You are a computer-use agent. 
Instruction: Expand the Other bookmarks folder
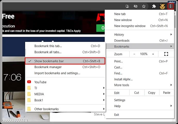pyautogui.click(x=65, y=109)
